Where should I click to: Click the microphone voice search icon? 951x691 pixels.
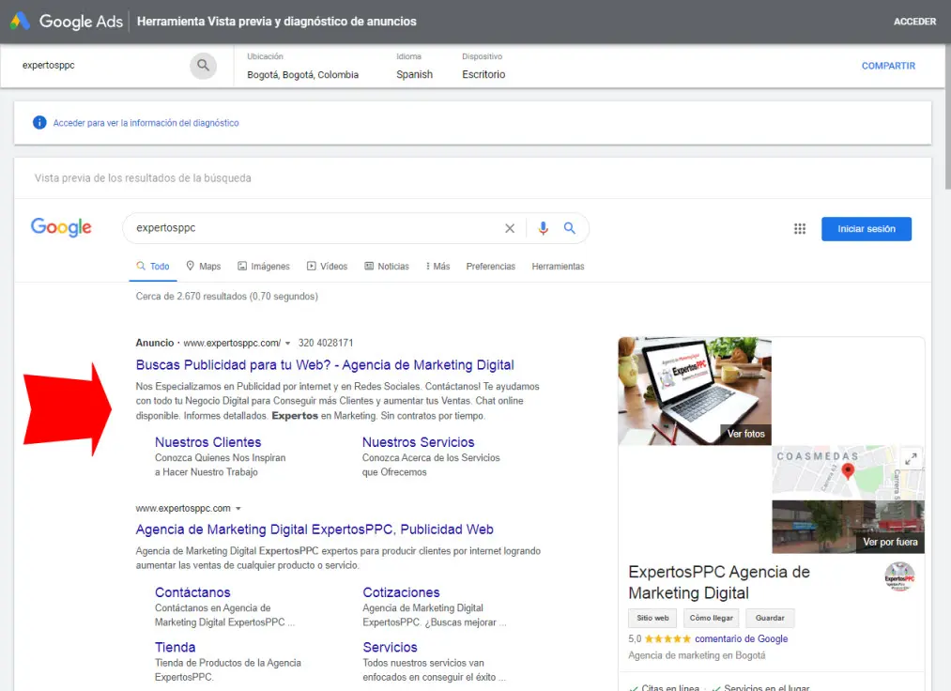(543, 228)
